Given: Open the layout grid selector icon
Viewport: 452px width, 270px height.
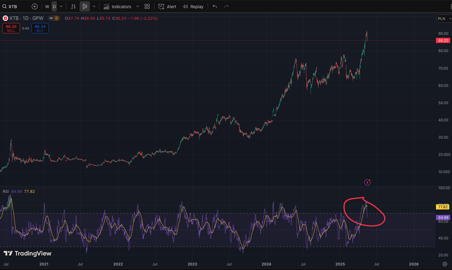Looking at the screenshot, I should pos(147,6).
